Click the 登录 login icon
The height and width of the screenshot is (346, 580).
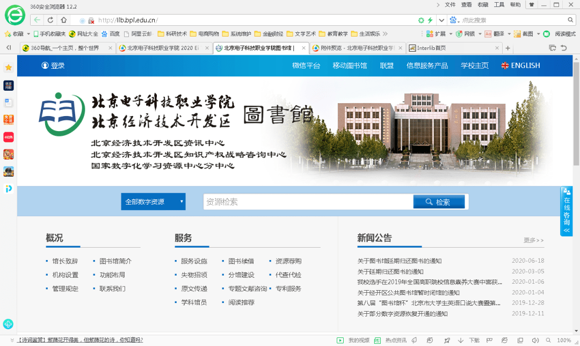pos(45,66)
